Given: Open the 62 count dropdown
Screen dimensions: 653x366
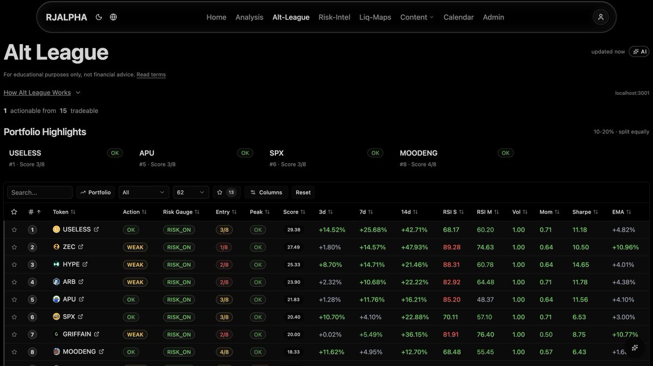Looking at the screenshot, I should tap(191, 192).
